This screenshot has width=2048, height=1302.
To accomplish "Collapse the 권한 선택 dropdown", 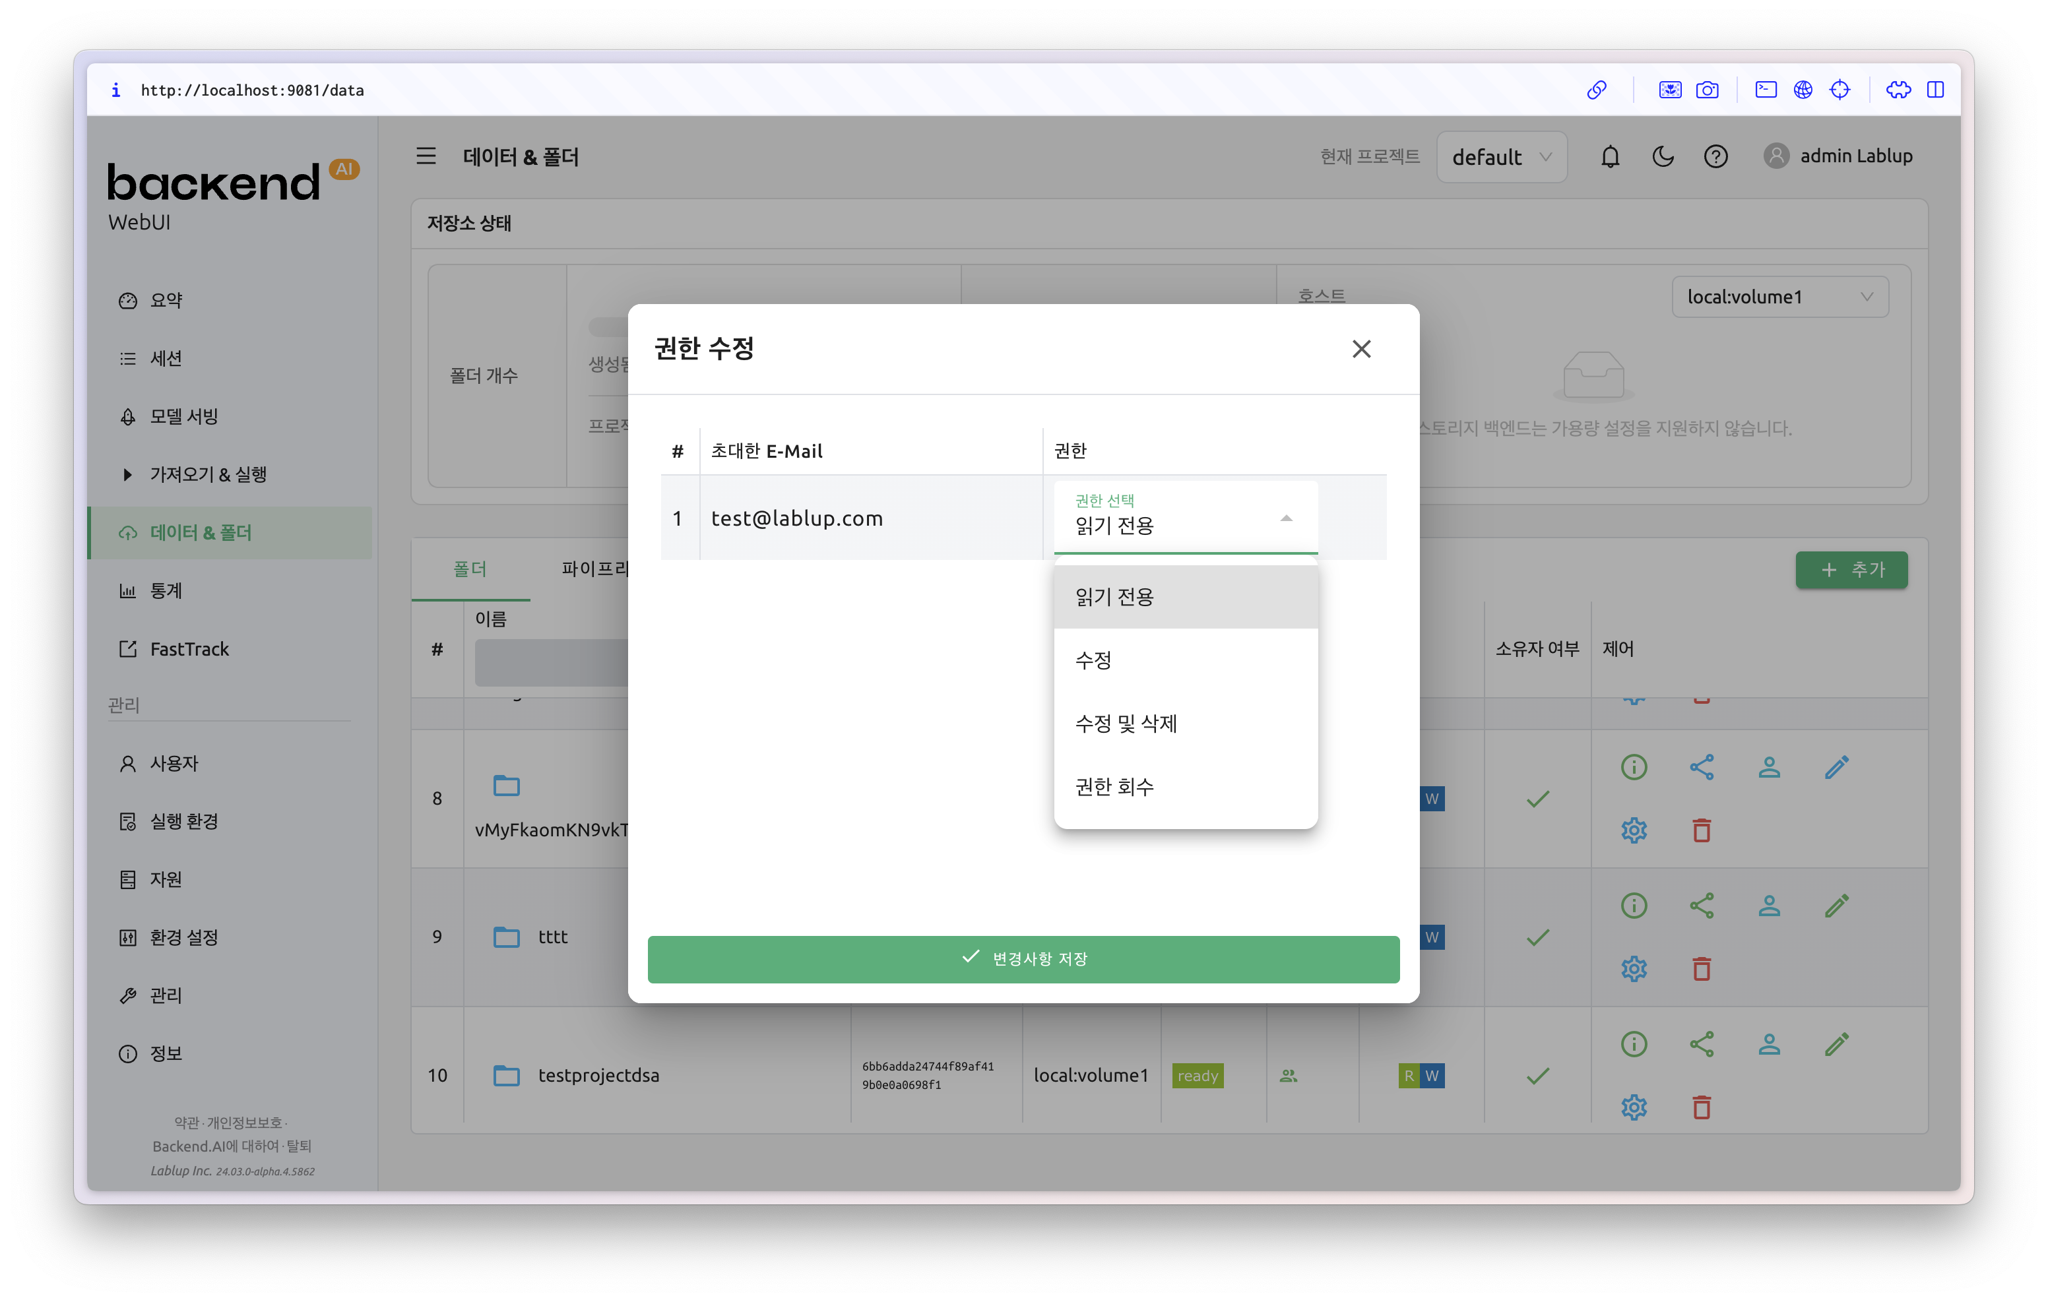I will pos(1285,518).
